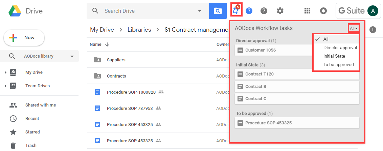Click shared icon next to Procedure SOP-1000820
This screenshot has height=151, width=383.
[x=161, y=92]
